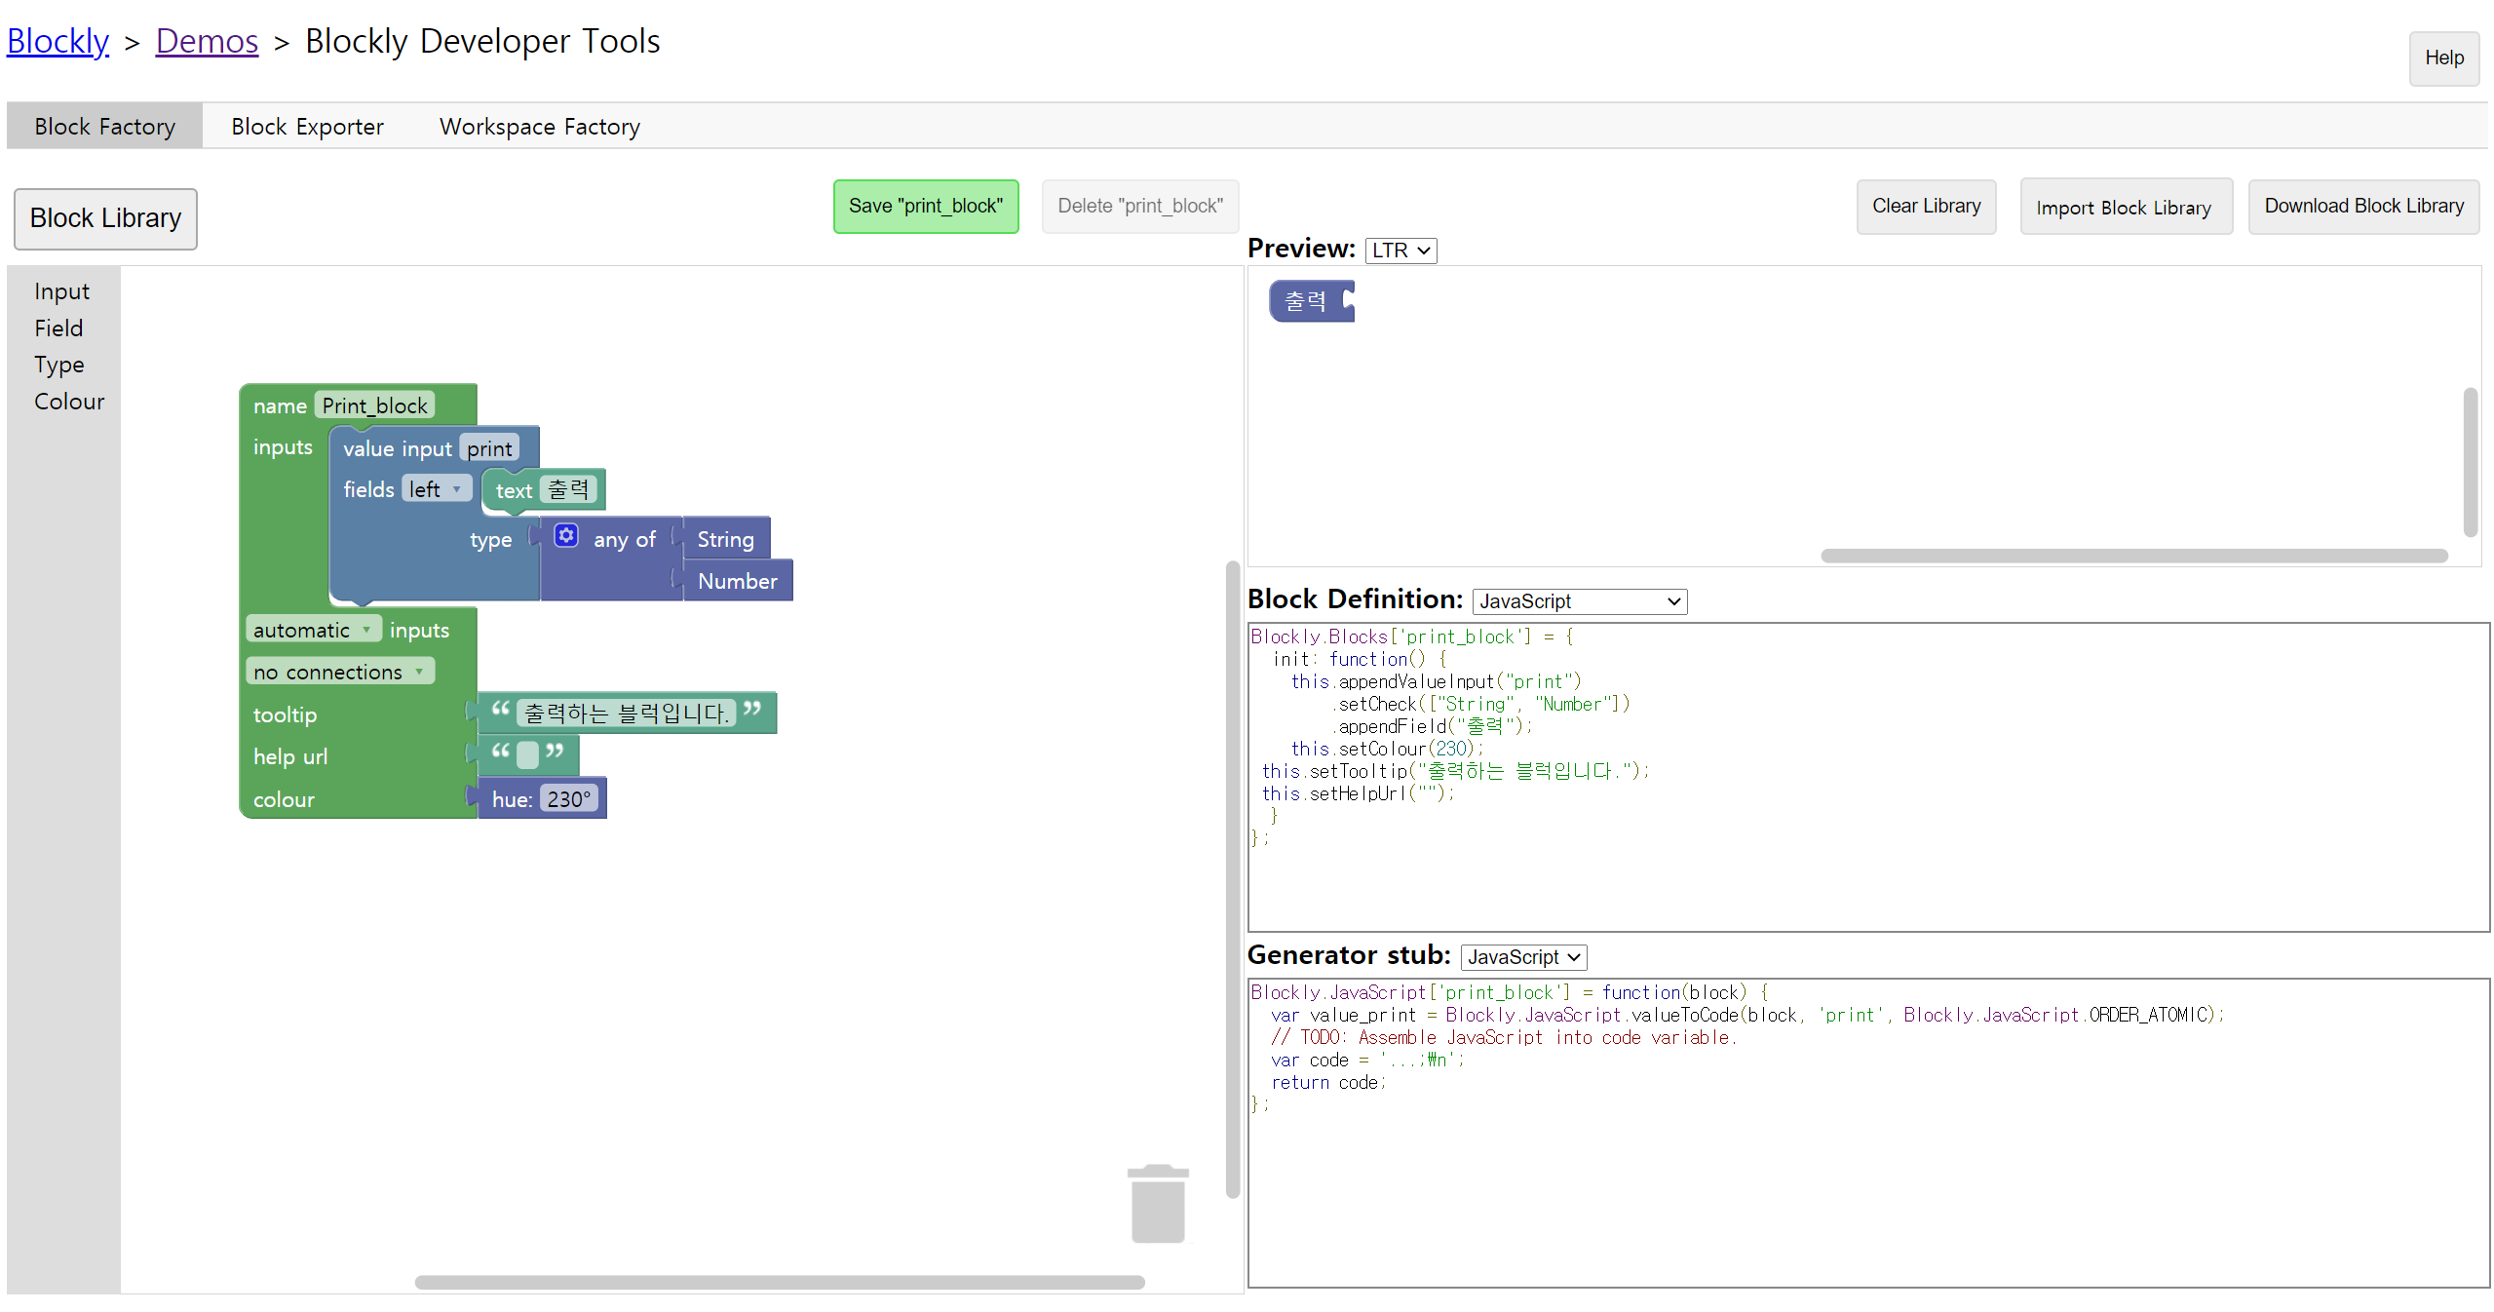The height and width of the screenshot is (1312, 2494).
Task: Switch to the Workspace Factory tab
Action: 539,127
